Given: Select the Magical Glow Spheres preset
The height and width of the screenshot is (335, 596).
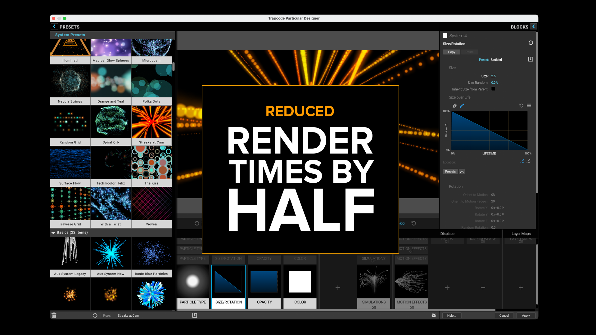Looking at the screenshot, I should (x=111, y=51).
